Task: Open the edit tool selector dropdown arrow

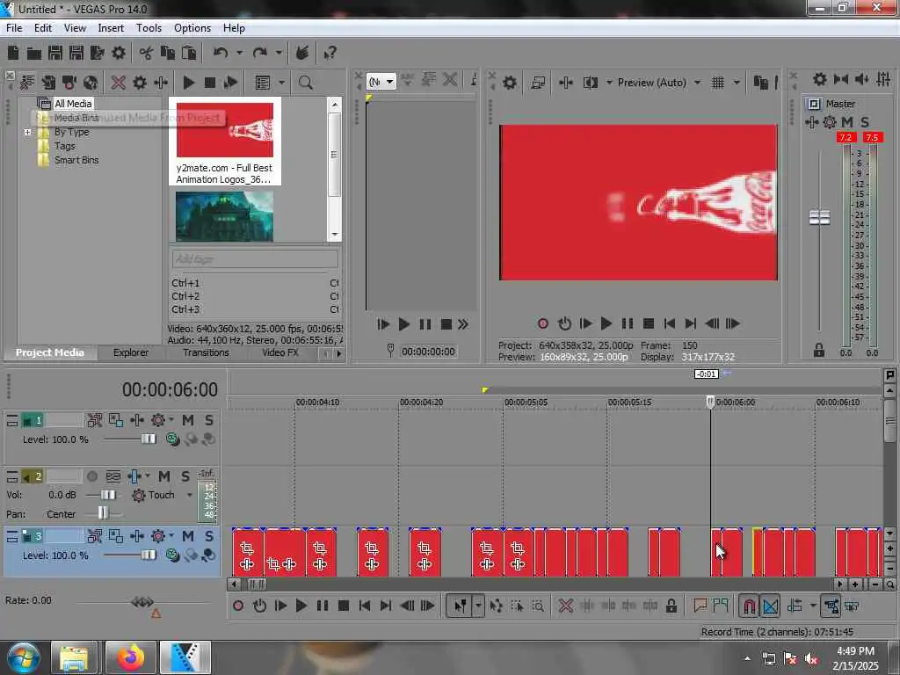Action: pos(477,606)
